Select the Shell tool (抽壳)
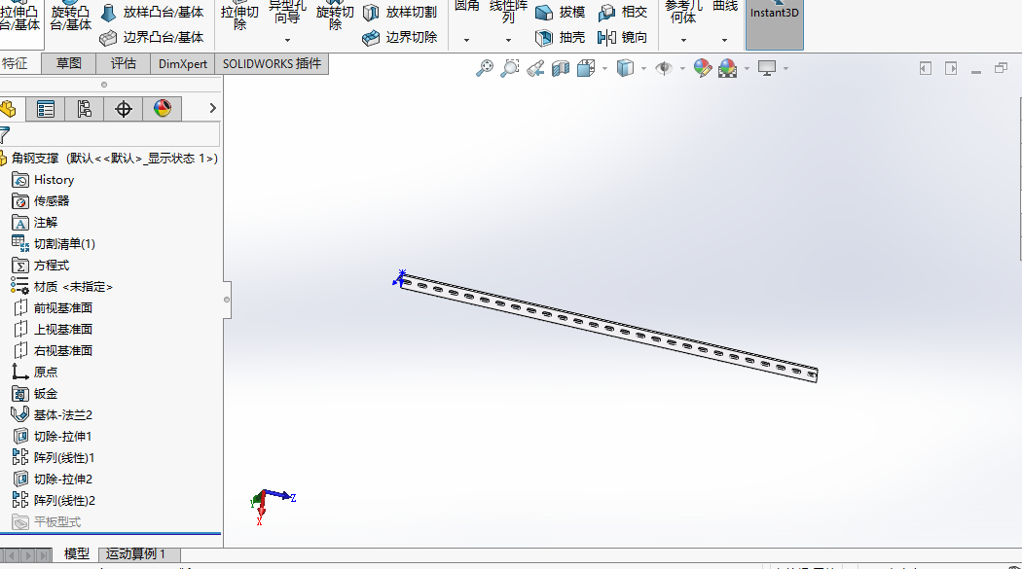 pos(560,38)
